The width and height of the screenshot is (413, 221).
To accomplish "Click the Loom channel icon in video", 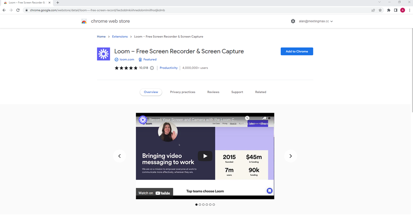I will 143,120.
